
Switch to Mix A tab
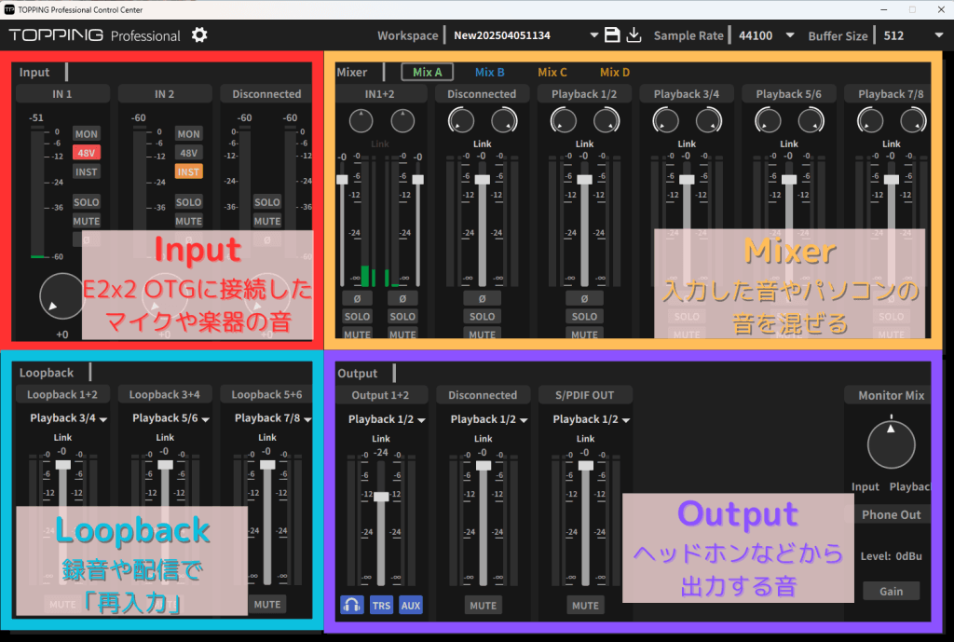427,72
